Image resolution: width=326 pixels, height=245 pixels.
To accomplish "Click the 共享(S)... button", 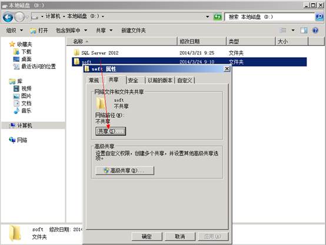I will click(111, 131).
